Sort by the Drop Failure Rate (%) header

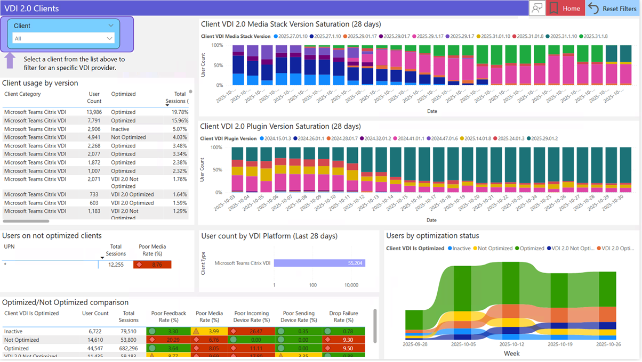click(343, 317)
